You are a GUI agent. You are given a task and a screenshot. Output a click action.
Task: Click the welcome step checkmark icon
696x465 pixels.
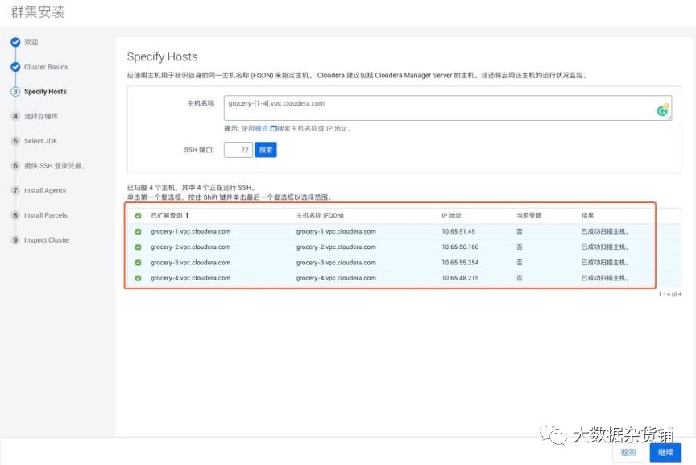[x=15, y=42]
